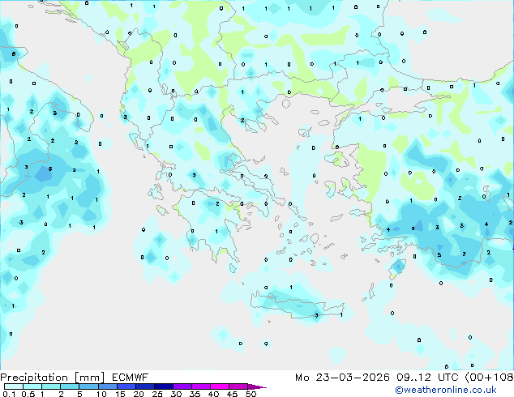Click the 0.5–1 mm legend color swatch
Screen dimensions: 514x397
[x=32, y=386]
